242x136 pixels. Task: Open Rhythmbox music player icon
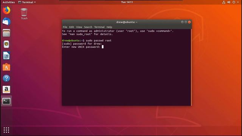6,44
